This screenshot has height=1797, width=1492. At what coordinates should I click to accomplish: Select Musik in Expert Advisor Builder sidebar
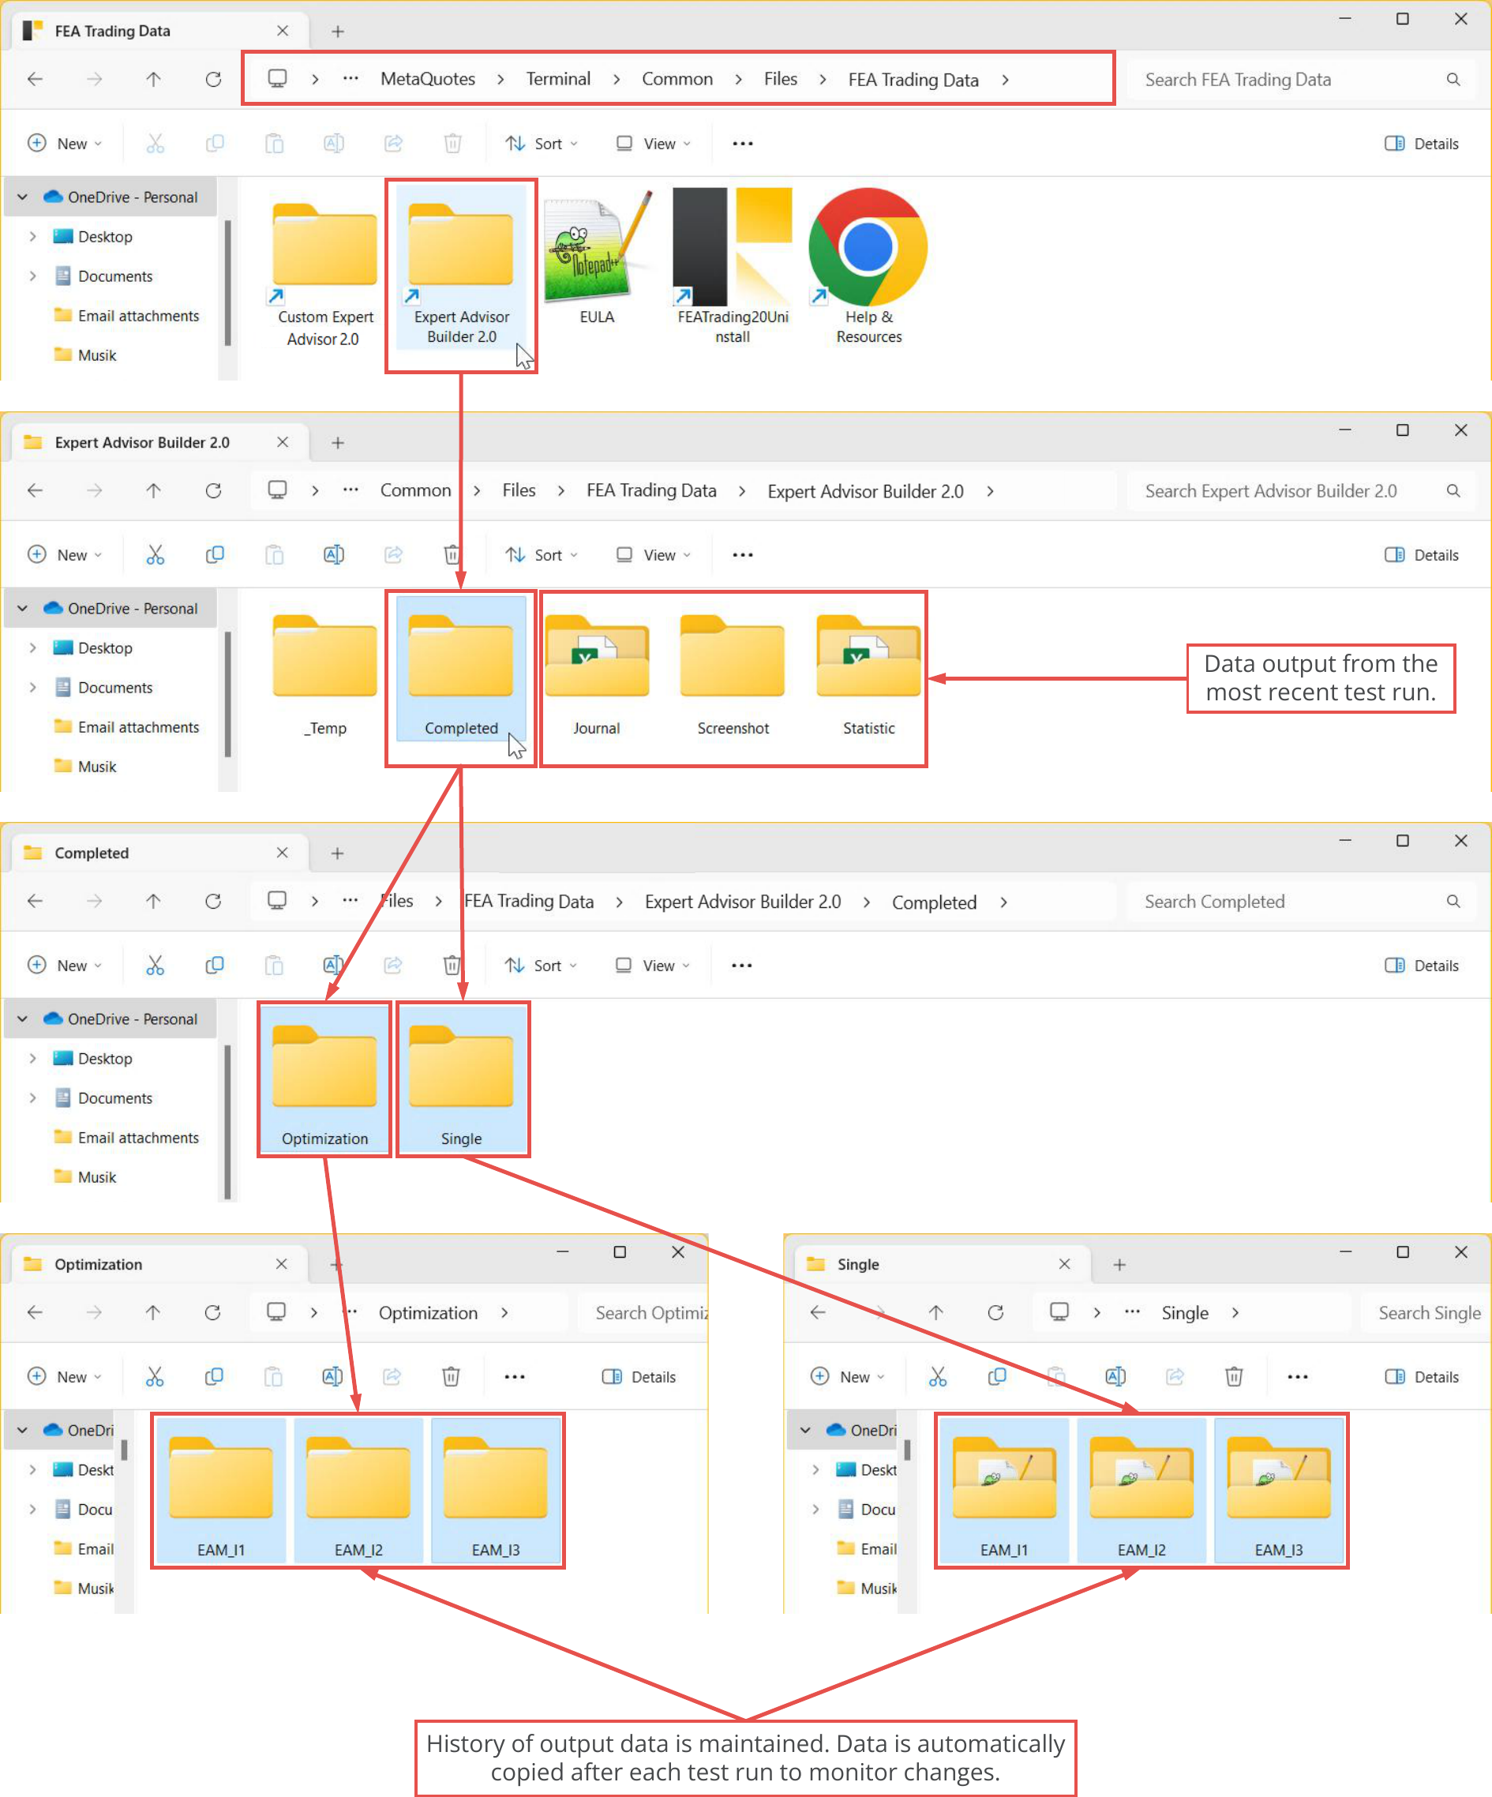coord(85,766)
